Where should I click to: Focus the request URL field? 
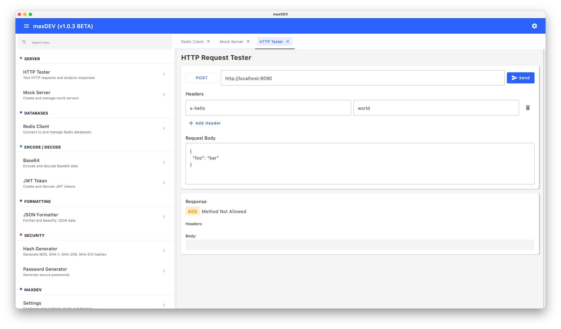click(x=362, y=78)
